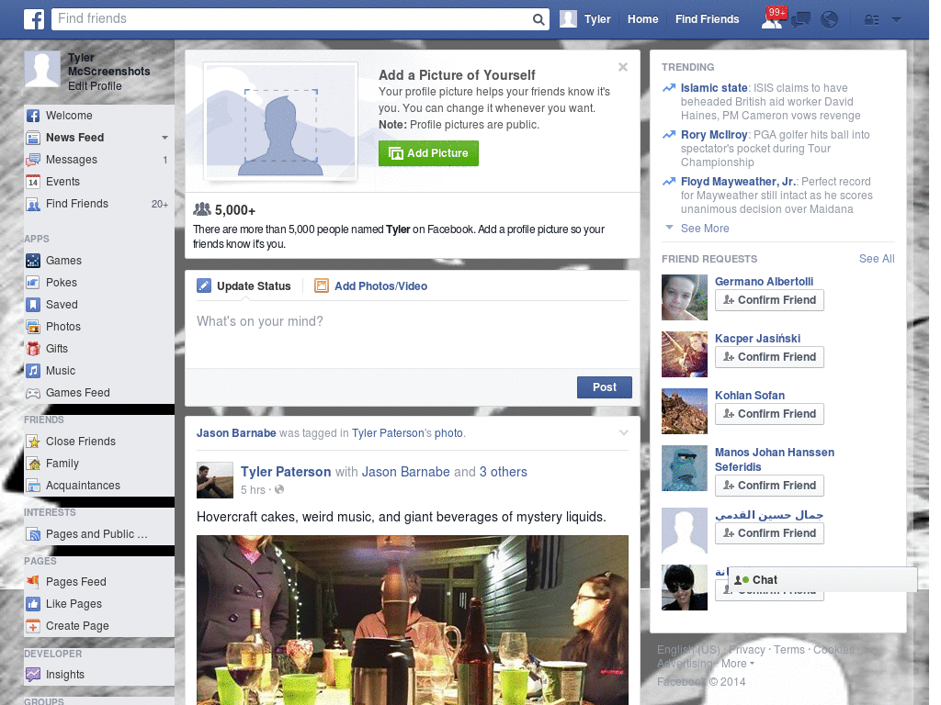Open Tyler Paterson's profile name link
Viewport: 941px width, 705px height.
tap(286, 473)
